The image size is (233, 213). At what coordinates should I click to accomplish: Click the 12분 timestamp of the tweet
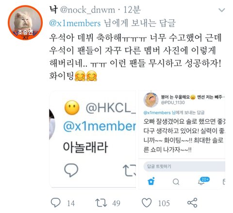132,10
